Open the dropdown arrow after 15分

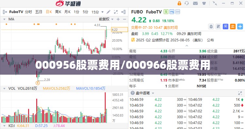pyautogui.click(x=103, y=12)
